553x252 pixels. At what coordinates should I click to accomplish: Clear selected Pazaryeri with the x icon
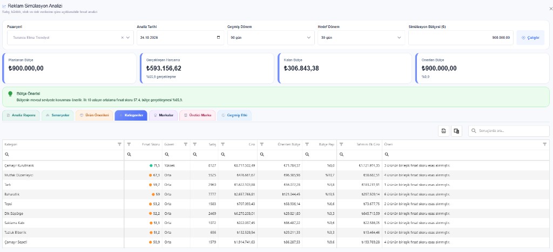tap(123, 38)
